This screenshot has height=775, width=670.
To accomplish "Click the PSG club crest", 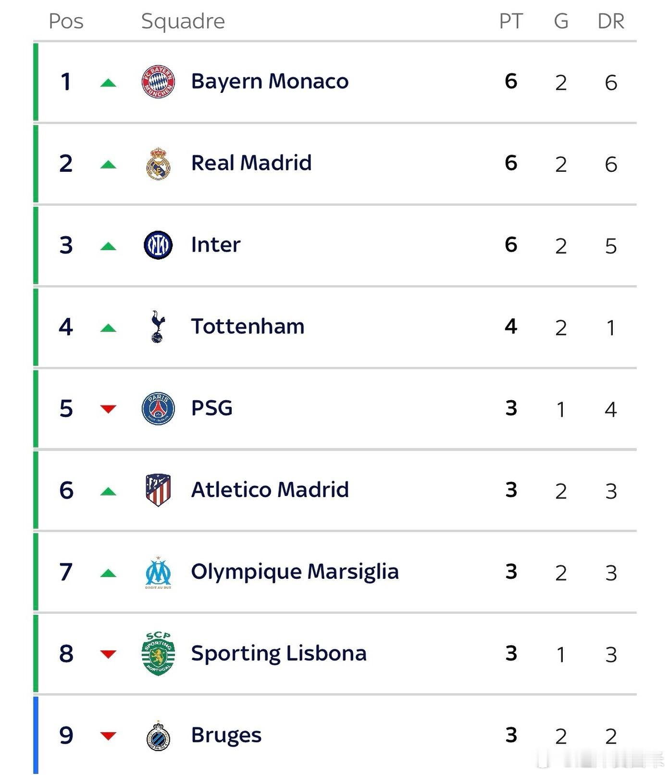I will click(x=158, y=408).
